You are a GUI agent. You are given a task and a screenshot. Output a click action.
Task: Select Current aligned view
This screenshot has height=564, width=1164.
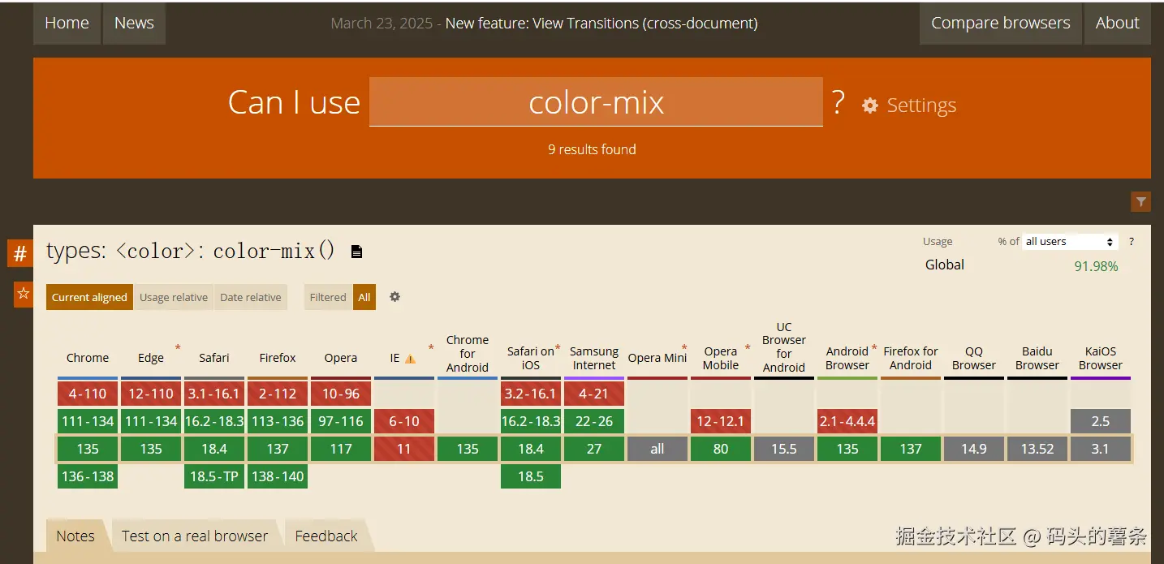point(89,297)
